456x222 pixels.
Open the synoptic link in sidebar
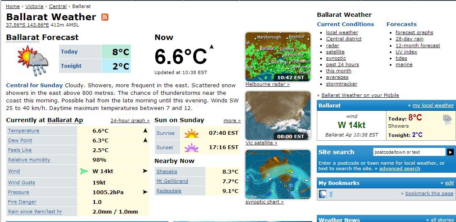336,58
